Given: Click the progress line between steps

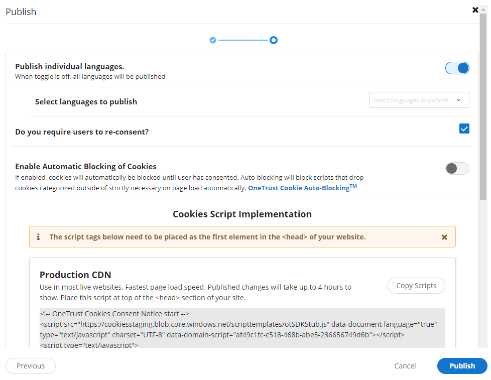Looking at the screenshot, I should [242, 40].
